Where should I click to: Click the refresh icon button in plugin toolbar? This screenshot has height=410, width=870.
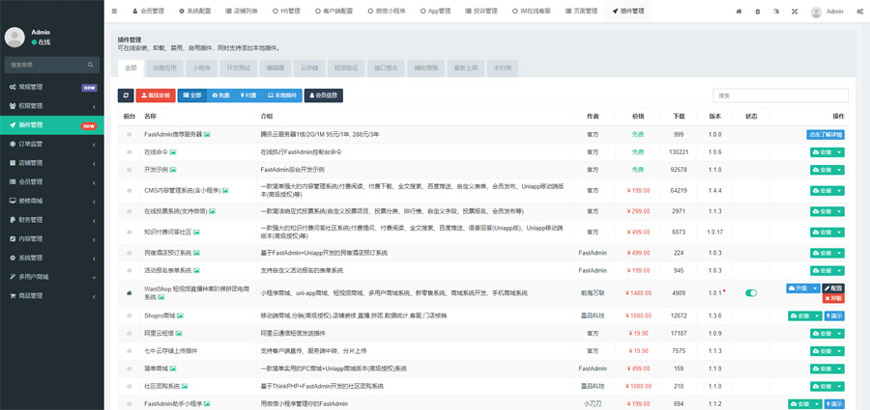coord(126,96)
